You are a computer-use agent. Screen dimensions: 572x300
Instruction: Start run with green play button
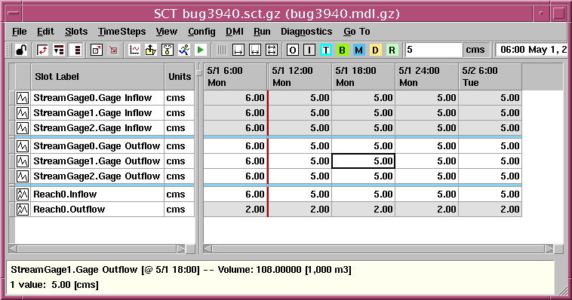(200, 50)
